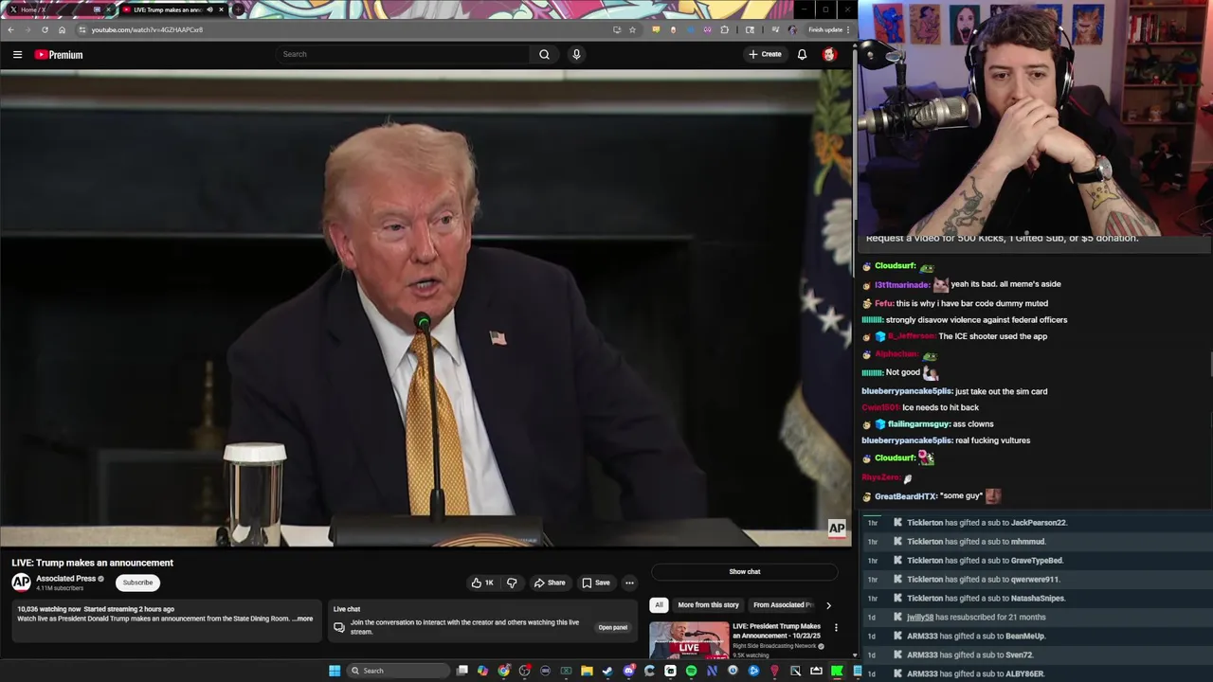Open the Associated Press channel avatar
The width and height of the screenshot is (1213, 682).
(x=21, y=583)
